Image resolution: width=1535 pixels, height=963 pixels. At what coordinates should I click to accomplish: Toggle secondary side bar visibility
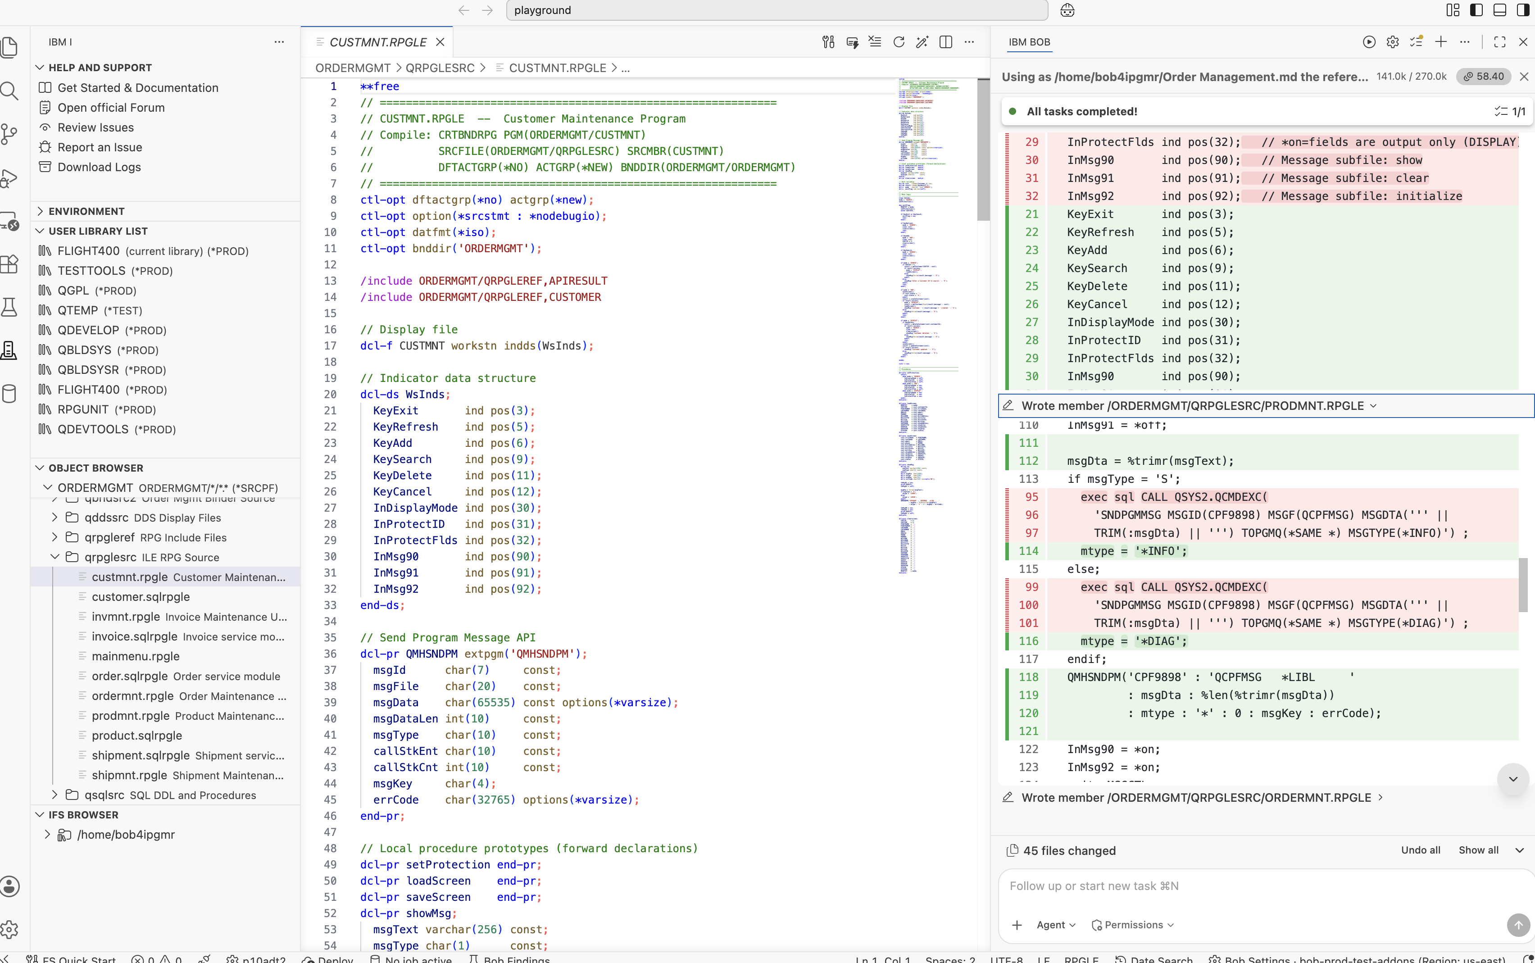[x=1524, y=10]
